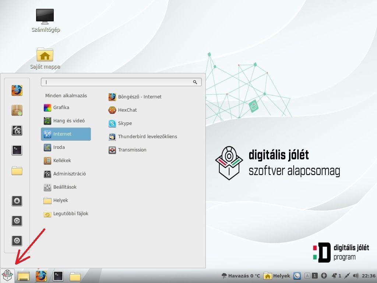Select the Kellékek category
Image resolution: width=377 pixels, height=283 pixels.
66,161
